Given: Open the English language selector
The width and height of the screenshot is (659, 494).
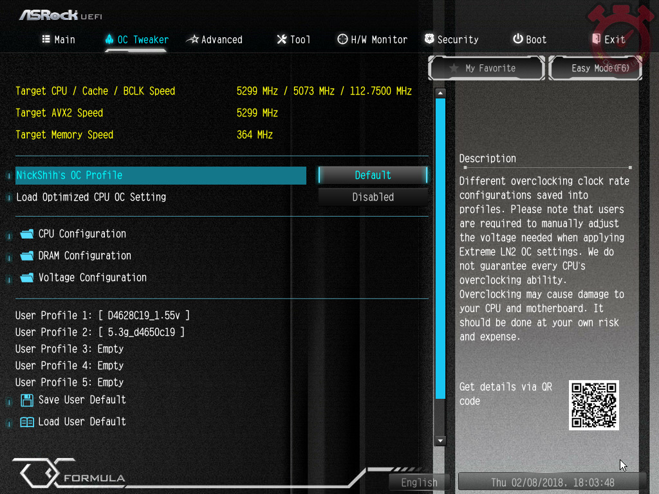Looking at the screenshot, I should pyautogui.click(x=419, y=482).
